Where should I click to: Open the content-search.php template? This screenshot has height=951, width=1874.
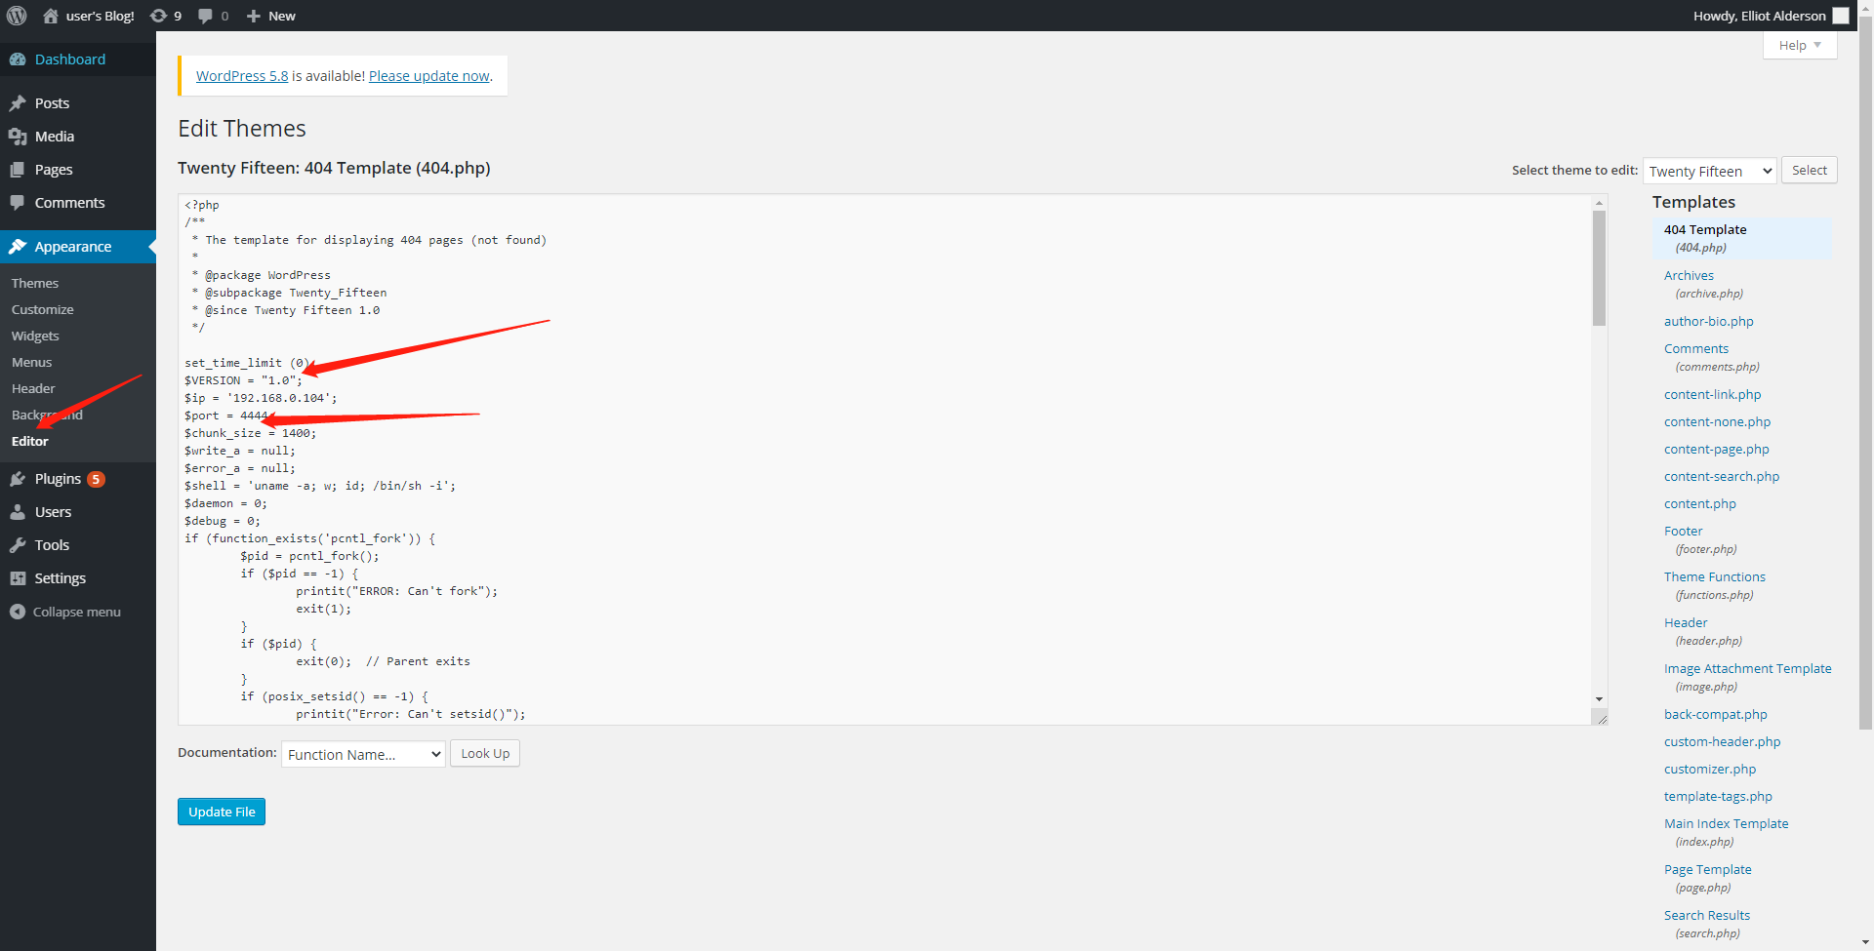tap(1722, 477)
